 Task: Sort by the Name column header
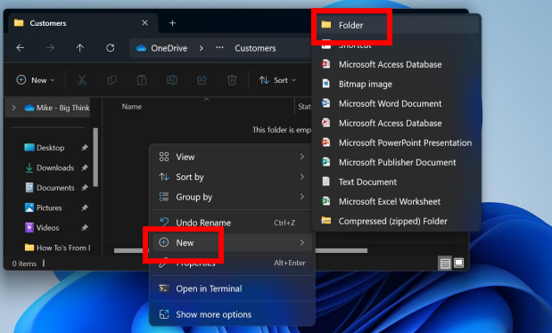pos(132,107)
